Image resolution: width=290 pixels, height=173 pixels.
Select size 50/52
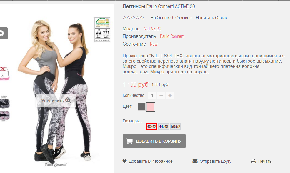[176, 127]
